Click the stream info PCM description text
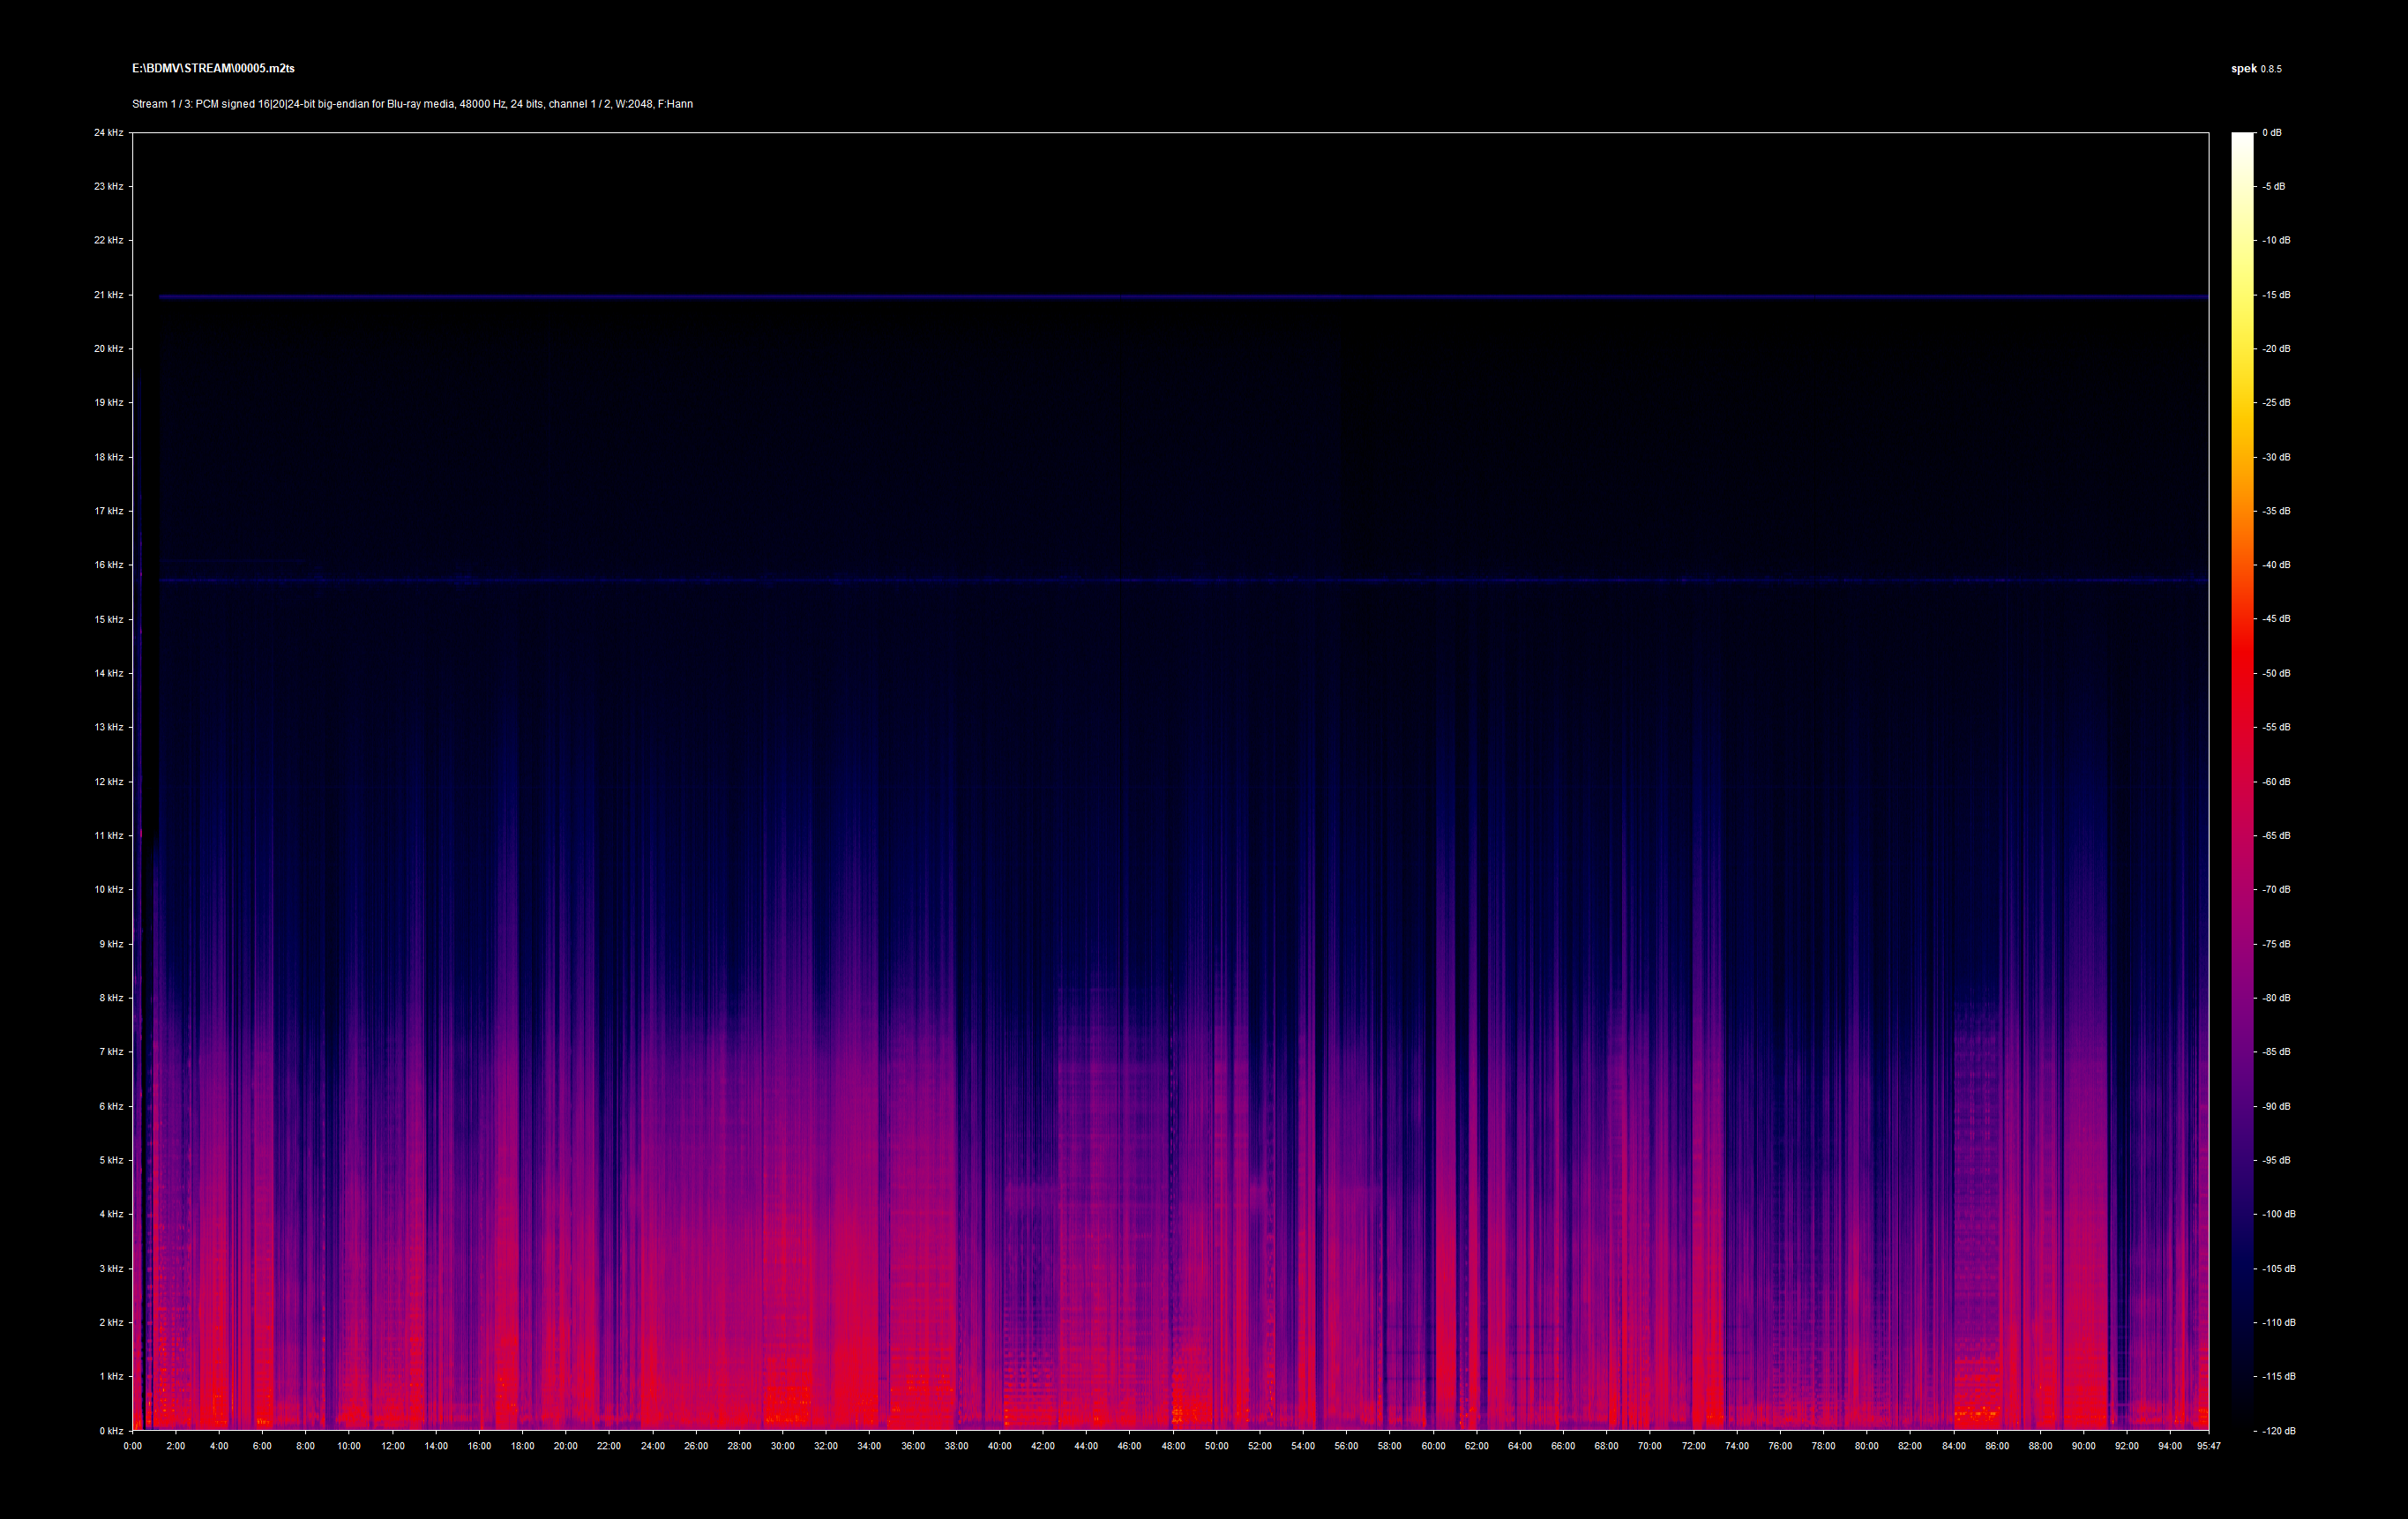The height and width of the screenshot is (1519, 2408). coord(412,104)
